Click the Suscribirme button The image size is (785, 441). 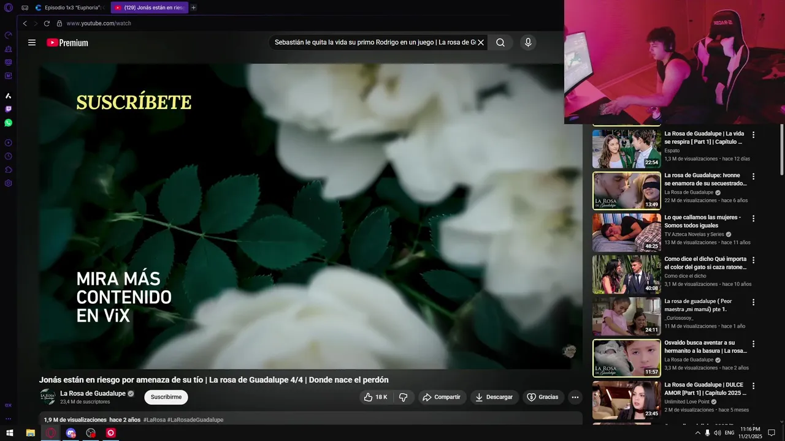click(x=166, y=397)
